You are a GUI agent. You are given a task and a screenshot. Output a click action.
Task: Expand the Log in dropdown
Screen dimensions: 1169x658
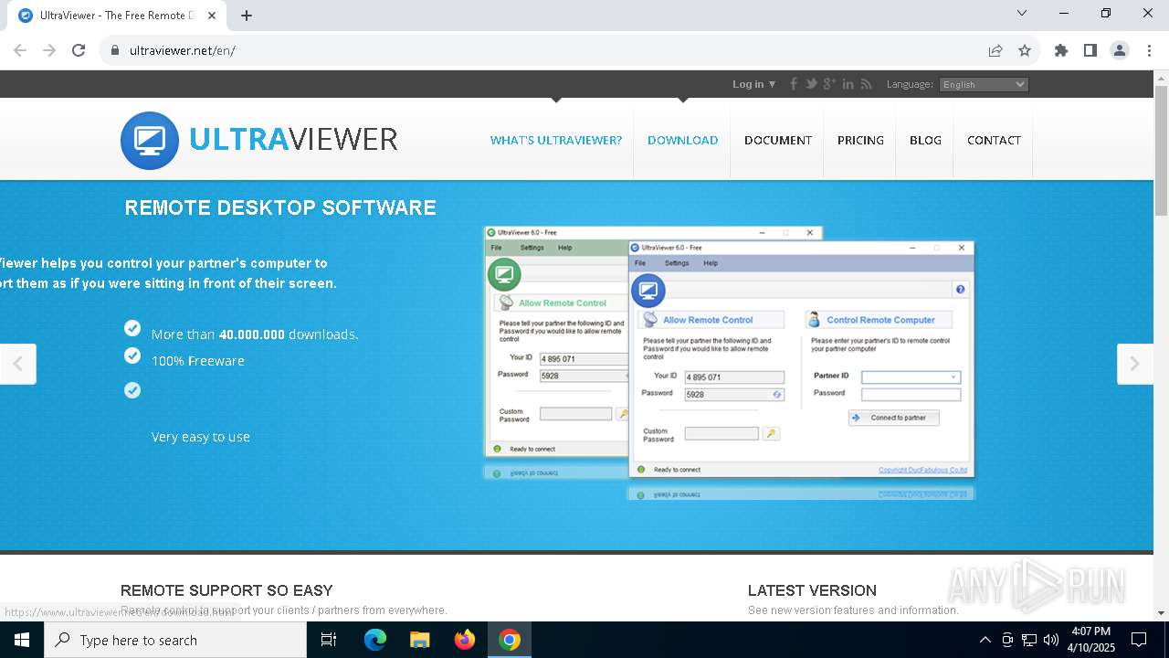click(x=753, y=84)
